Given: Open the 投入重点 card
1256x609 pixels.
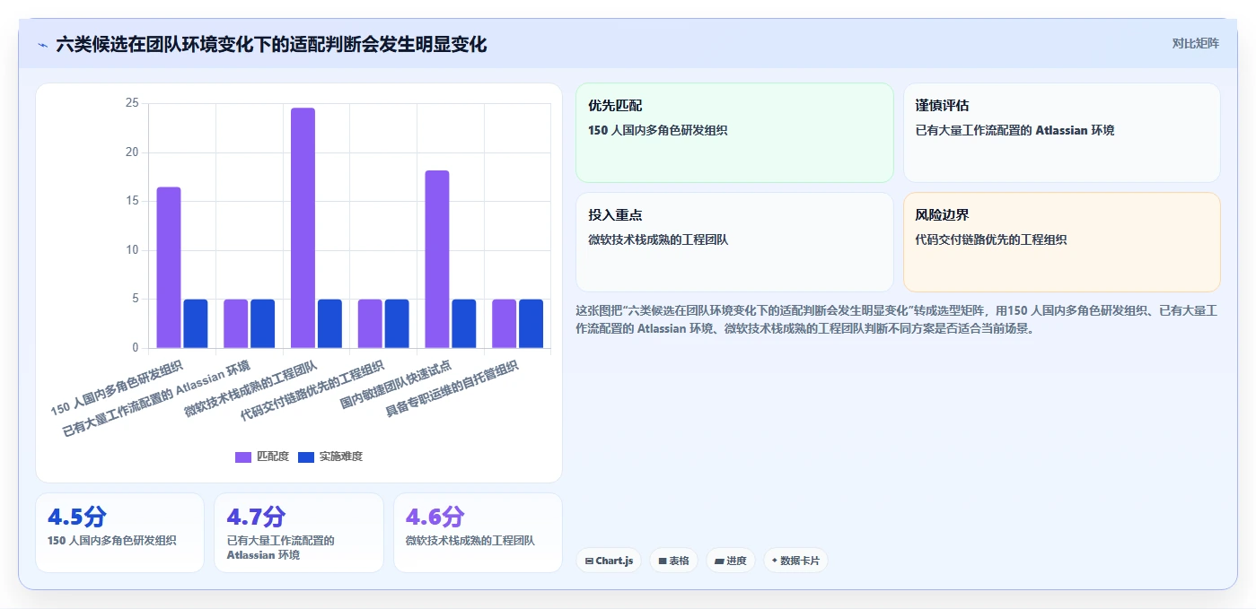Looking at the screenshot, I should 734,242.
